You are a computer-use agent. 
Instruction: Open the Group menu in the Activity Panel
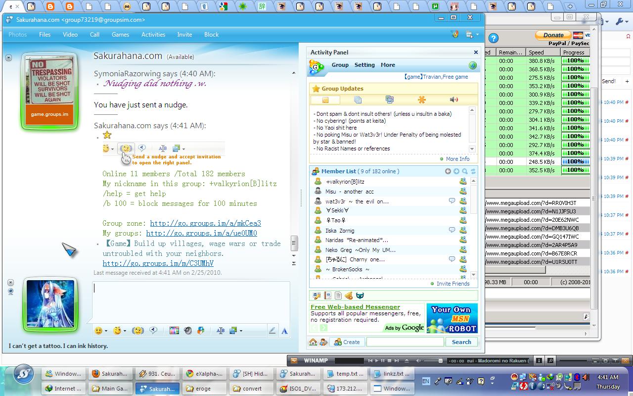(340, 65)
